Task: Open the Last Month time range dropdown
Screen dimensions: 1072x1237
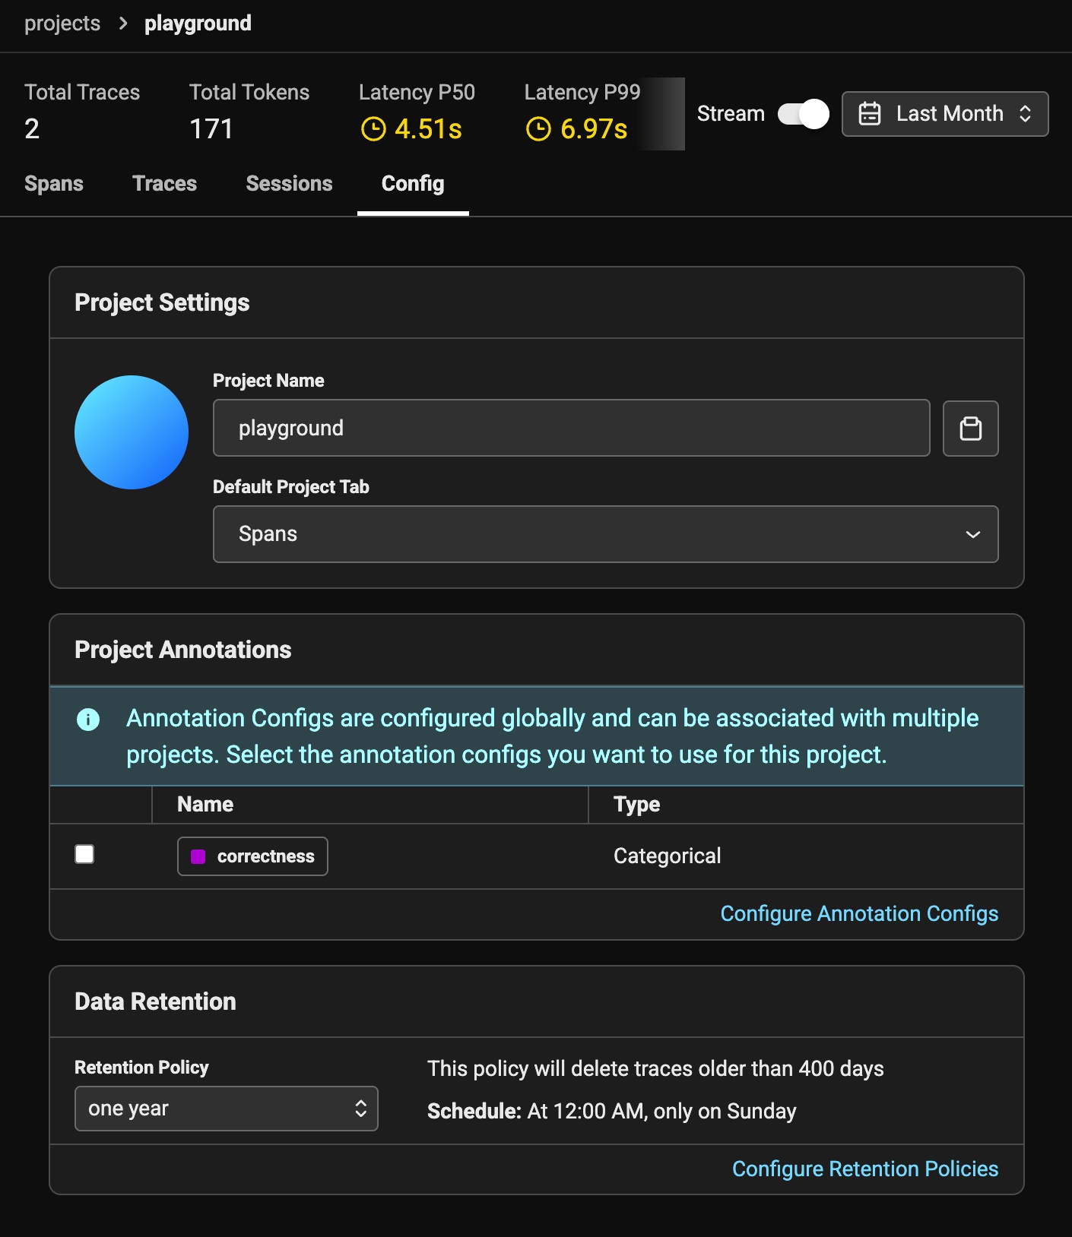Action: tap(945, 114)
